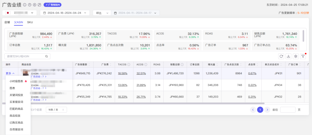The height and width of the screenshot is (135, 312).
Task: Choose 匹配的商品 from the menu
Action: pyautogui.click(x=18, y=109)
